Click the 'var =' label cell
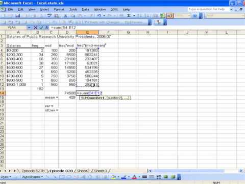Screen dimensions: 245x184 51,106
